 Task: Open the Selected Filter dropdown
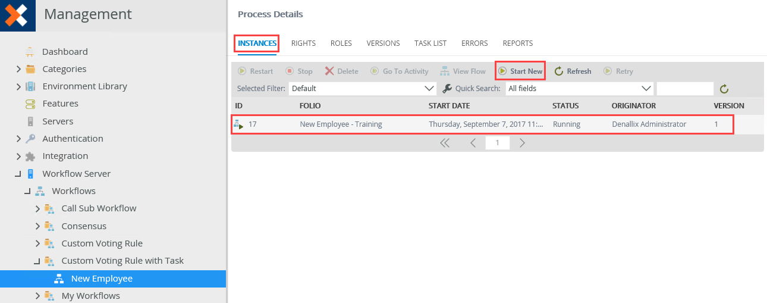pos(363,89)
